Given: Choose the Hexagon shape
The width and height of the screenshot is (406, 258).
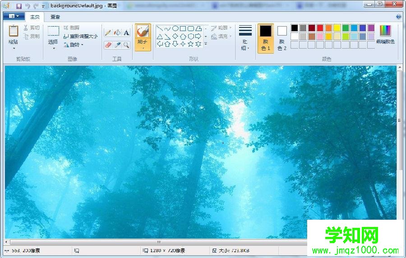Looking at the screenshot, I should pyautogui.click(x=191, y=36).
